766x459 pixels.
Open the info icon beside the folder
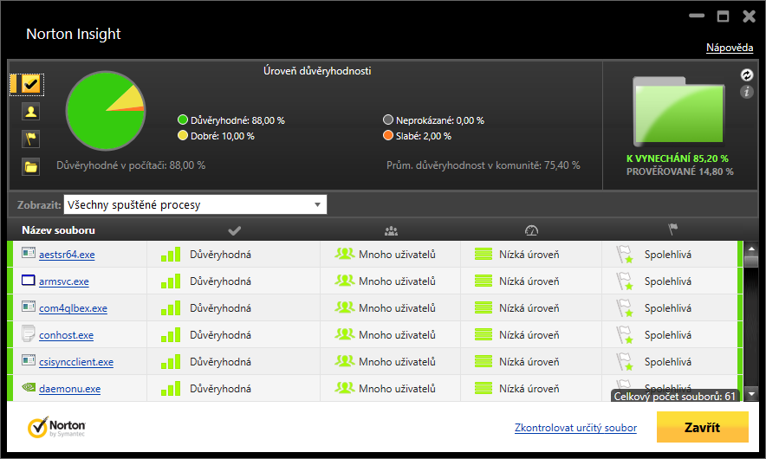coord(746,92)
